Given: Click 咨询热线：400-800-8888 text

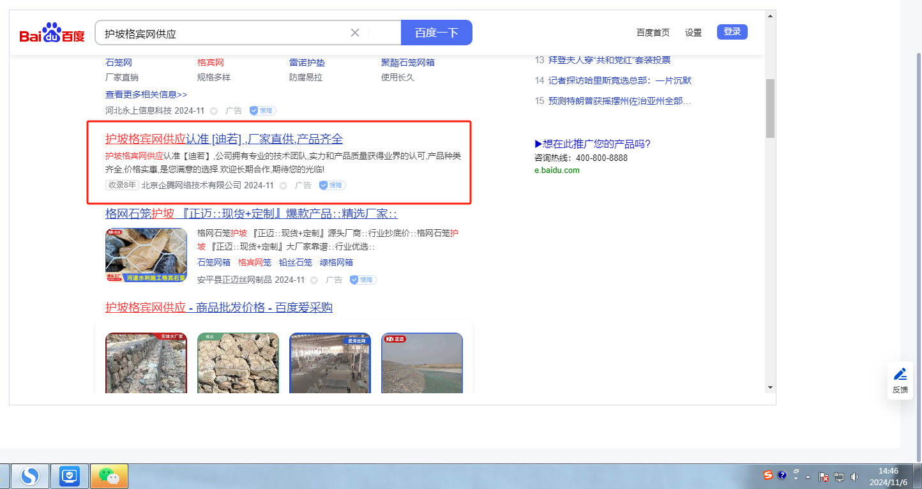Looking at the screenshot, I should coord(581,158).
